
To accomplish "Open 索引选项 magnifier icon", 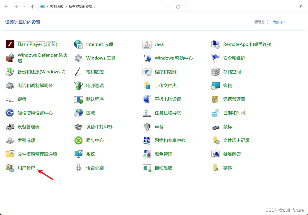I will pos(10,140).
